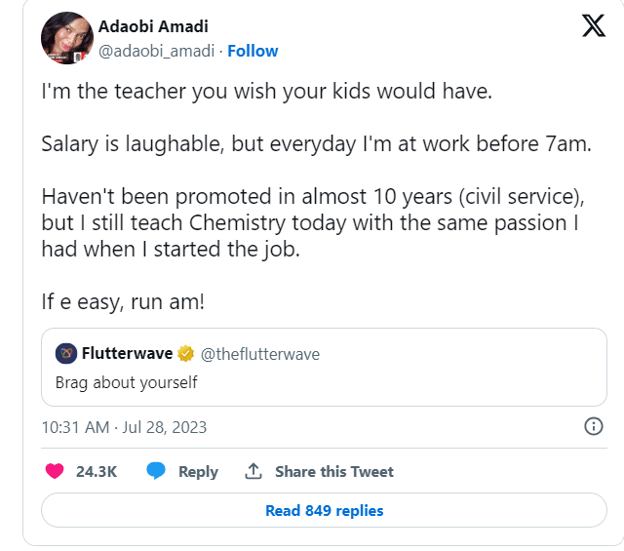
Task: Click Flutterwave's gold verified badge
Action: [185, 353]
